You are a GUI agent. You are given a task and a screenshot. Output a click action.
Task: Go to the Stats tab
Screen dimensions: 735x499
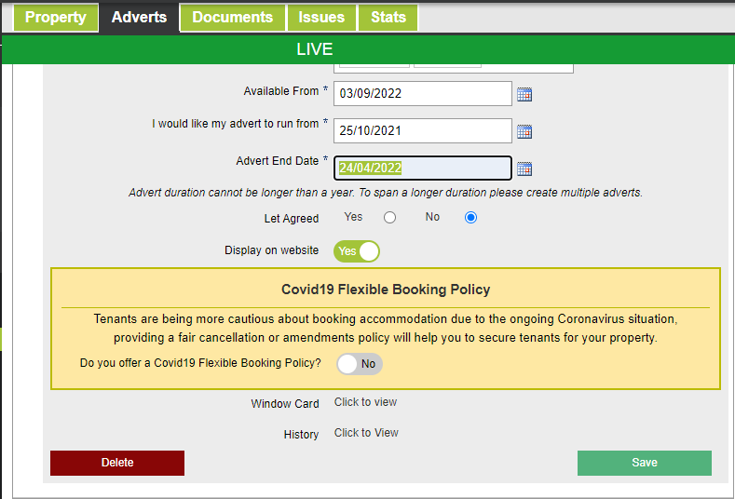pyautogui.click(x=388, y=18)
